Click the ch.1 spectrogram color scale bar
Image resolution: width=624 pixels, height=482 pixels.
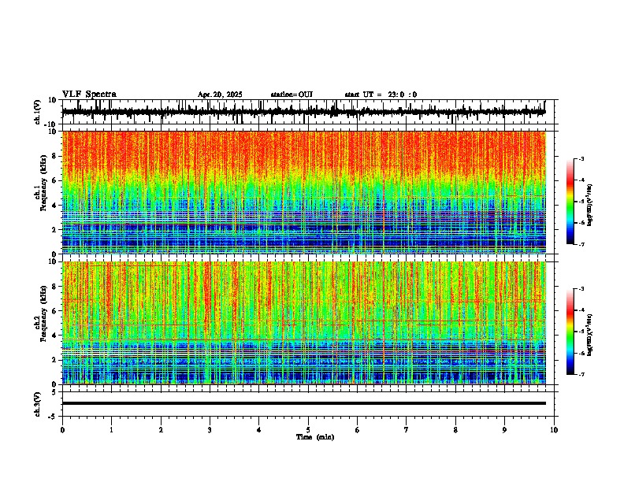[x=570, y=202]
